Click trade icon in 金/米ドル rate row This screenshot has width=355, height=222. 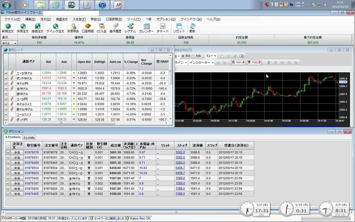tap(12, 88)
